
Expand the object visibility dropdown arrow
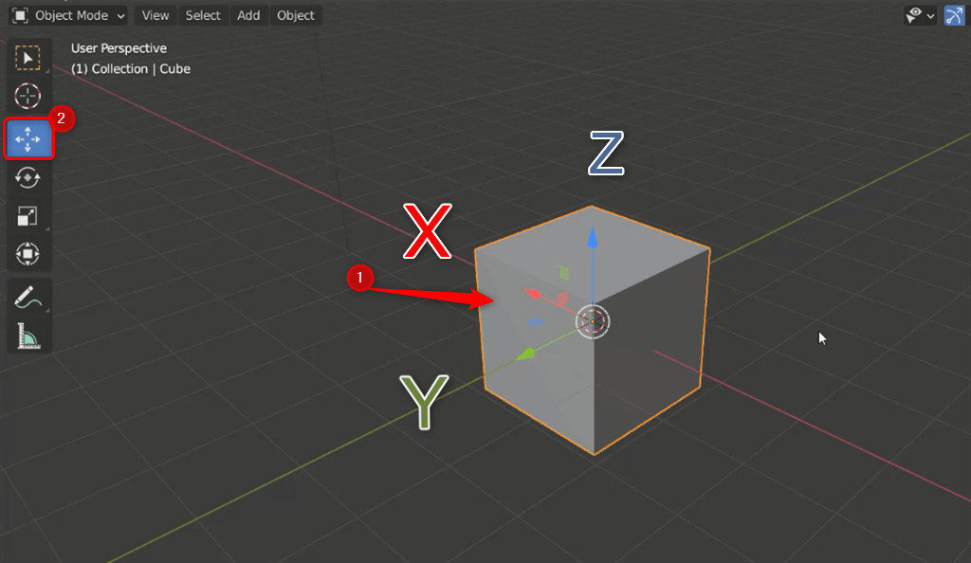click(x=931, y=15)
